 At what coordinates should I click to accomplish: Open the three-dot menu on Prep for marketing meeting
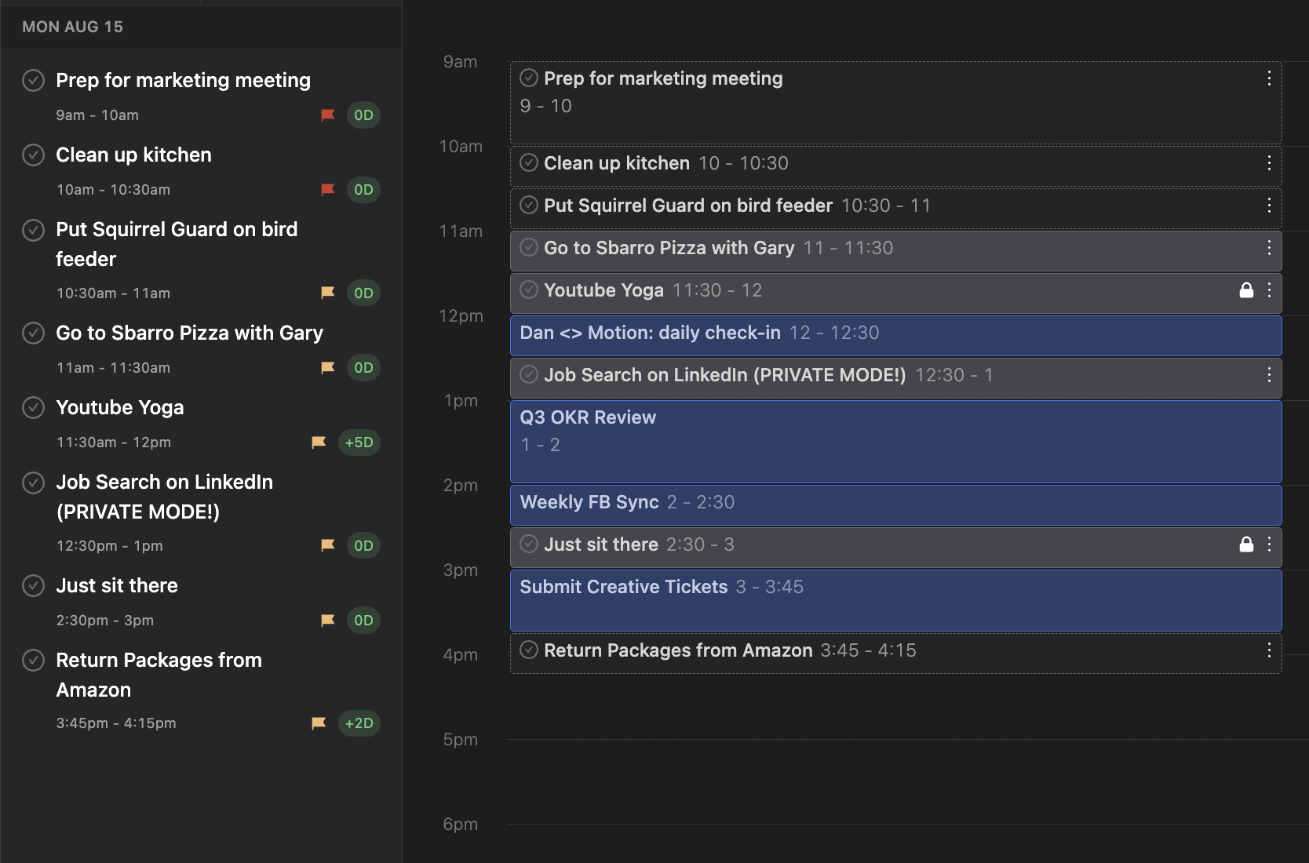1269,78
